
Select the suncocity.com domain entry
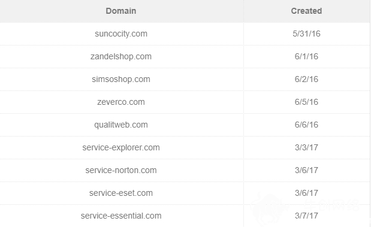[x=121, y=34]
